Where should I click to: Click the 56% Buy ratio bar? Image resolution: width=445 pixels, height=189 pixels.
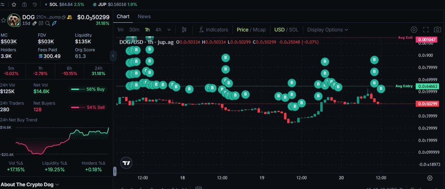coord(88,89)
